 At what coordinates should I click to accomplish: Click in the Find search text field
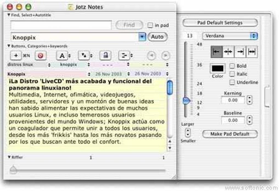click(61, 25)
